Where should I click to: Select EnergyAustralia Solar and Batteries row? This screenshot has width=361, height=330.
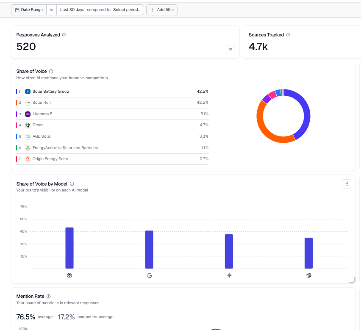pyautogui.click(x=112, y=148)
